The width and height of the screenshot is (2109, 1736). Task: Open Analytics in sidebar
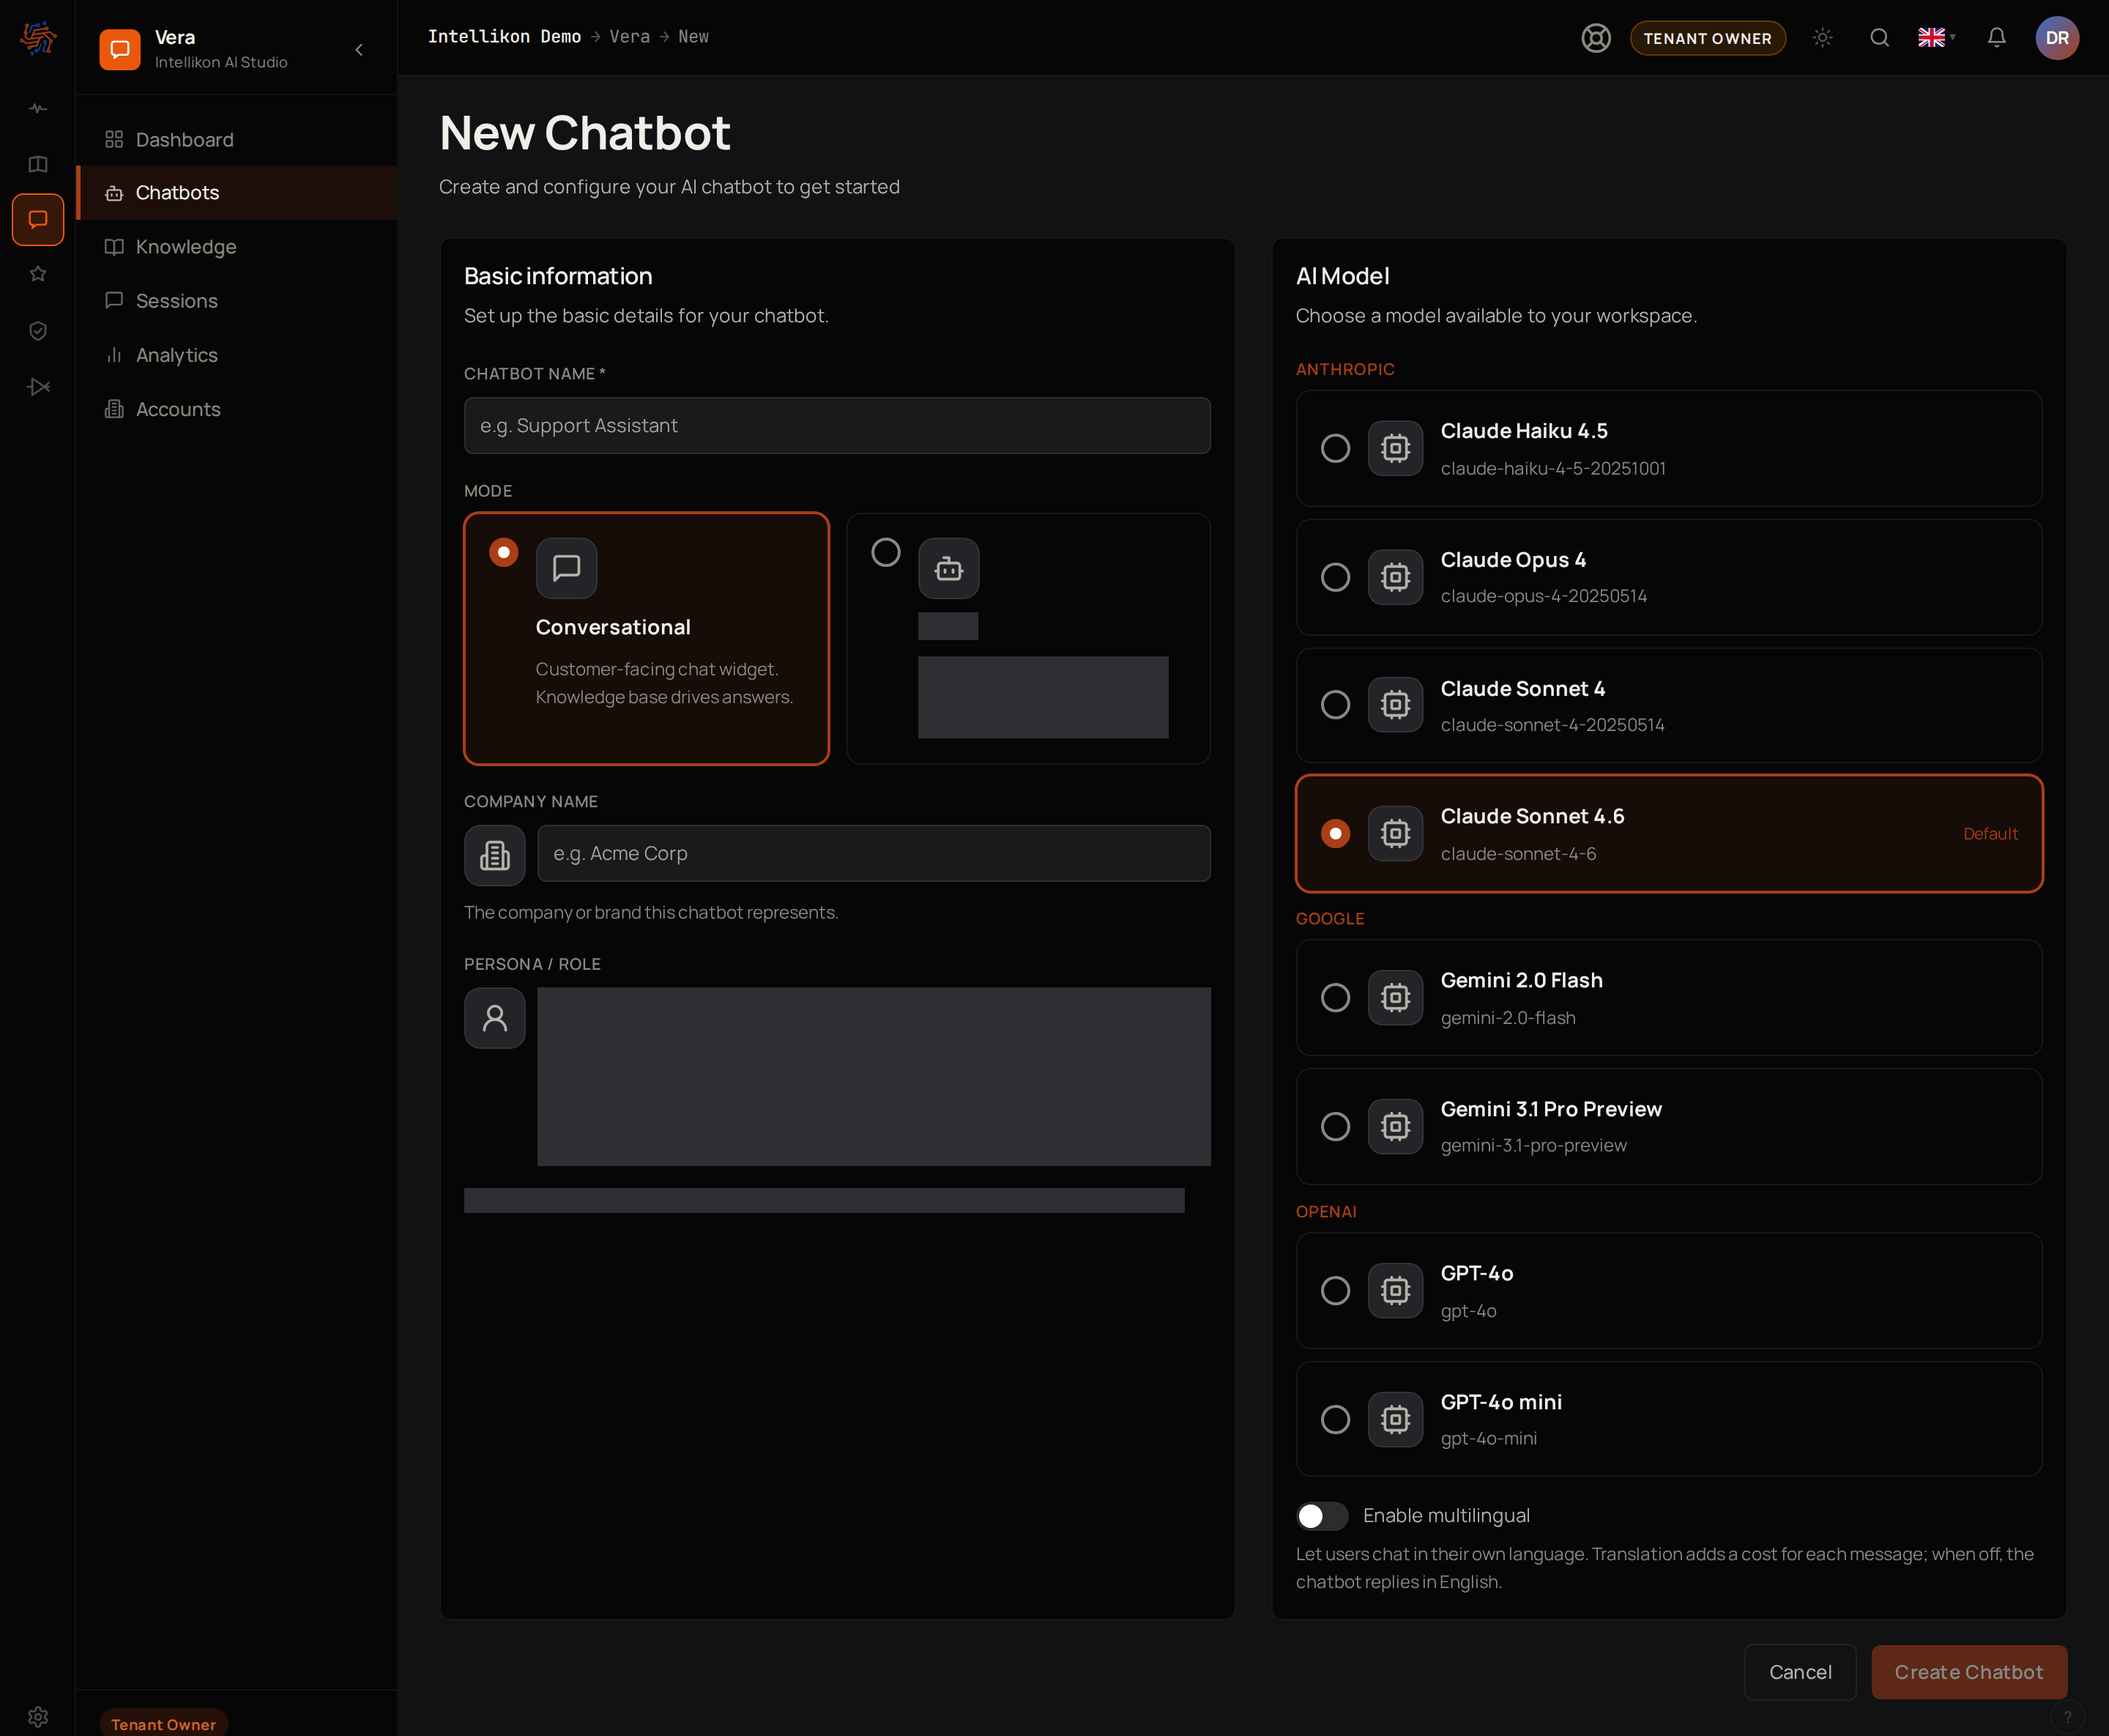pyautogui.click(x=237, y=355)
